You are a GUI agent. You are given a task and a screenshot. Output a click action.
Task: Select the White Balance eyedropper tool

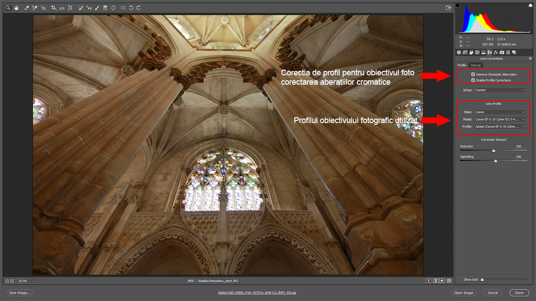26,8
